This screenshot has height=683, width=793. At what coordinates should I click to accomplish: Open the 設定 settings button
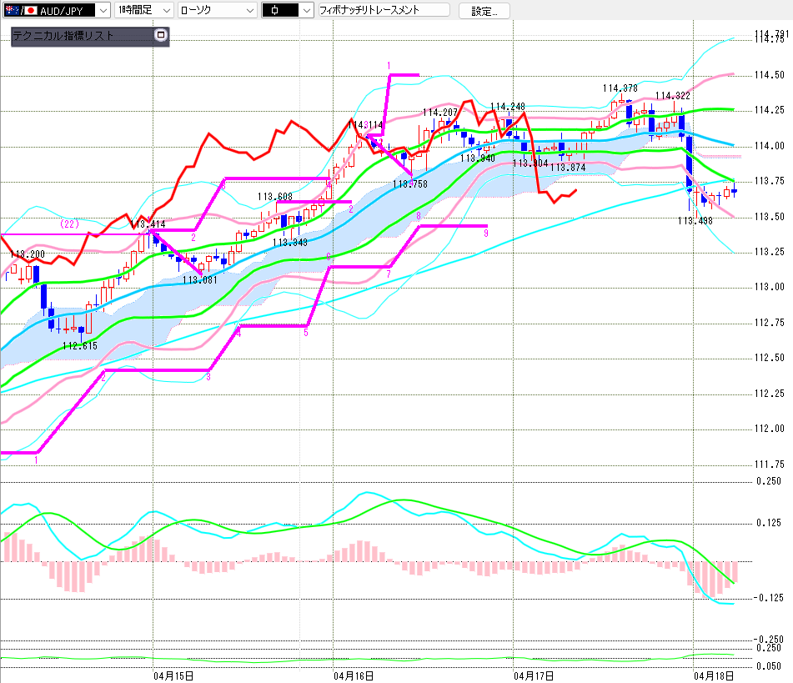(484, 11)
